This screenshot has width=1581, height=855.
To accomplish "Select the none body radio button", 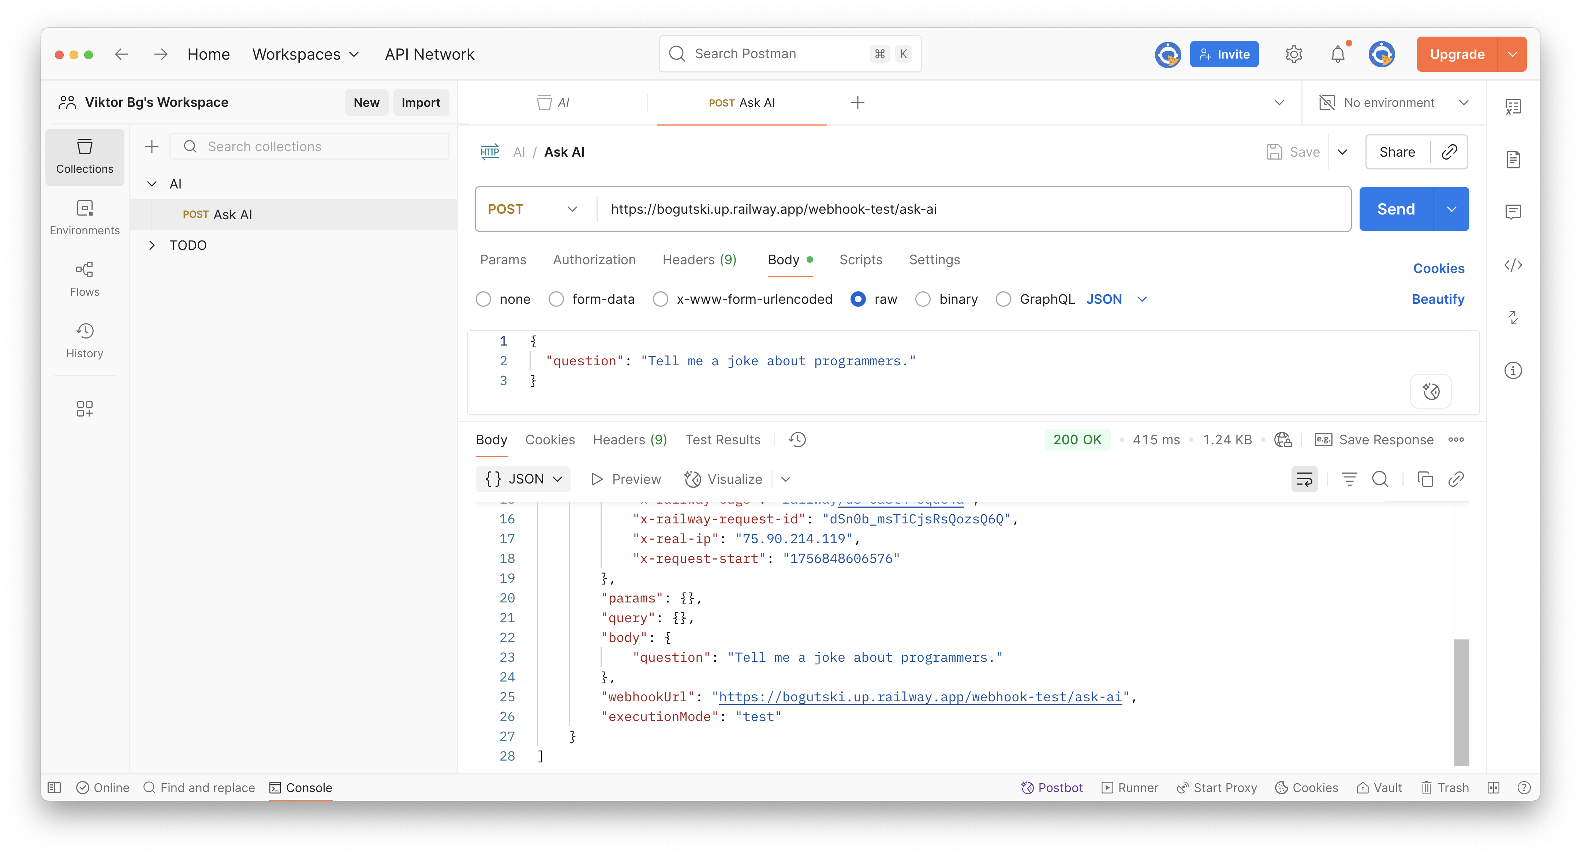I will (483, 299).
